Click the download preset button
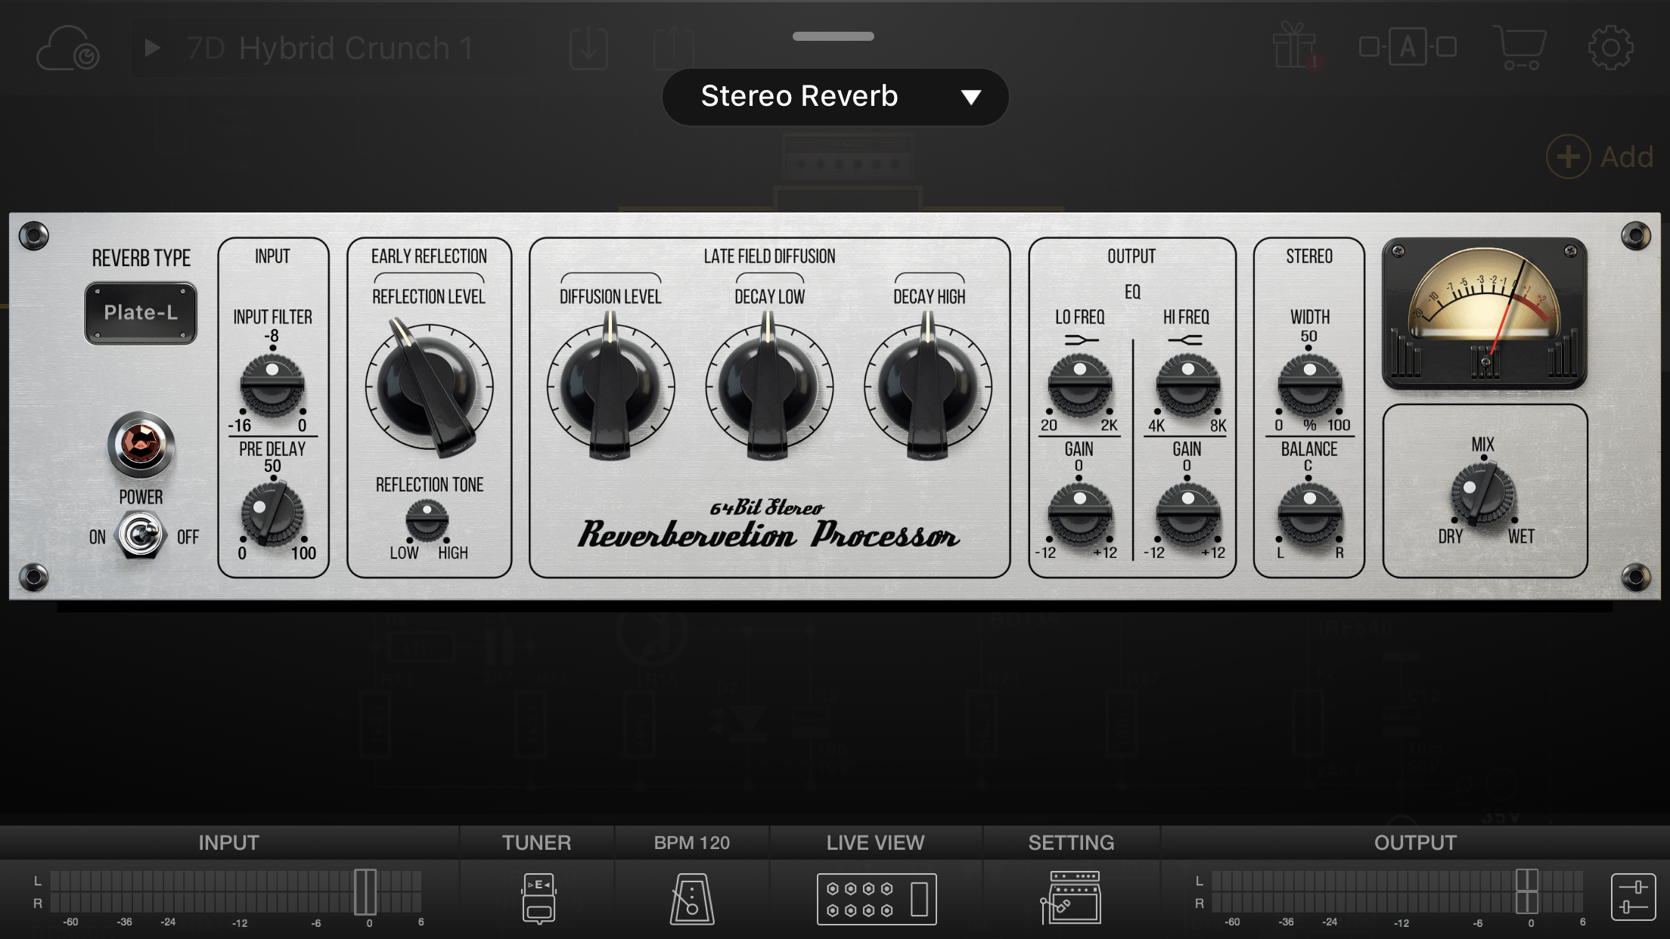 click(588, 48)
